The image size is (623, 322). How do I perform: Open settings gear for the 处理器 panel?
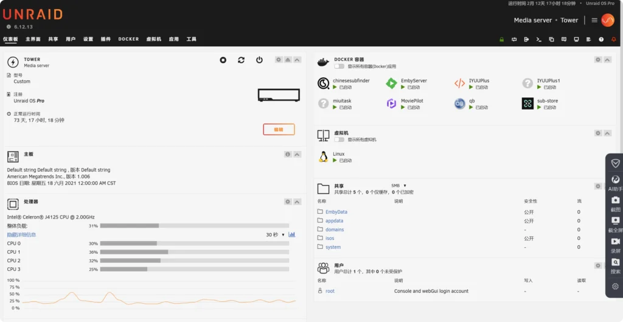tap(288, 202)
